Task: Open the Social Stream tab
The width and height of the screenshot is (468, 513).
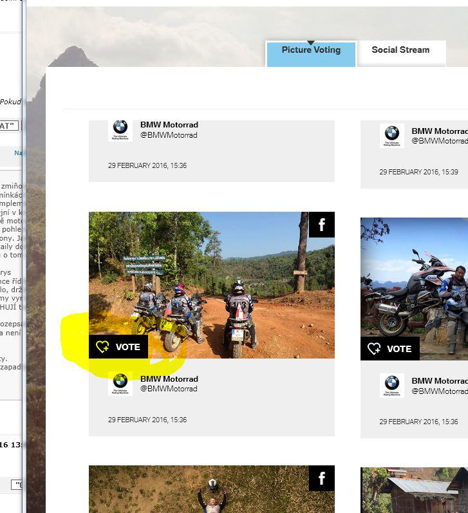Action: click(x=400, y=50)
